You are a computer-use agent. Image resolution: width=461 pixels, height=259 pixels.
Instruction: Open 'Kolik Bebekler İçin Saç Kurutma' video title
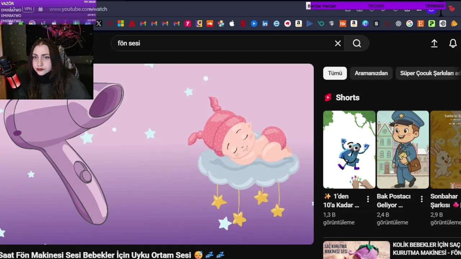coord(427,249)
